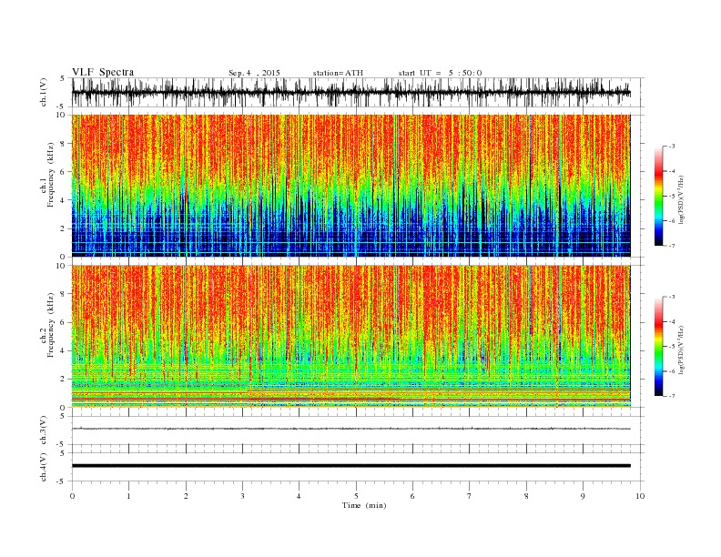
Task: Select the "ch.2 Frequency (kHz)" axis label
Action: coord(47,325)
